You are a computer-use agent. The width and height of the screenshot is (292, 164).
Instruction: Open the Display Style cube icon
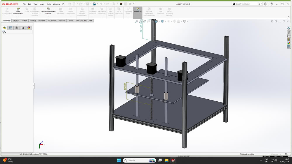162,21
